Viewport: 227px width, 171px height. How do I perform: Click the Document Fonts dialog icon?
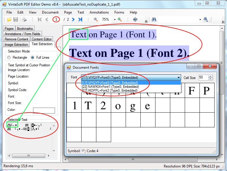pos(69,68)
